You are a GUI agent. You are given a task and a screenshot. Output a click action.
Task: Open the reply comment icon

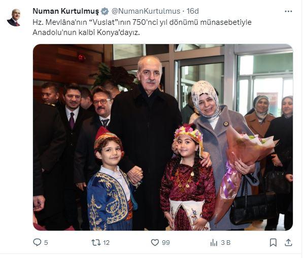(x=37, y=242)
